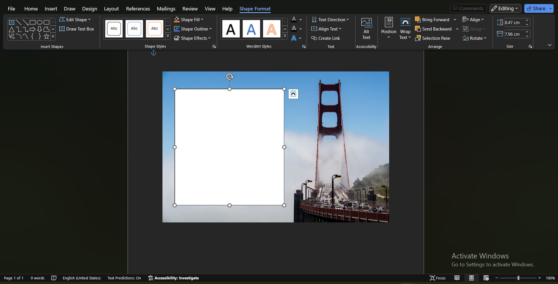The width and height of the screenshot is (558, 284).
Task: Click the Share button
Action: (539, 8)
